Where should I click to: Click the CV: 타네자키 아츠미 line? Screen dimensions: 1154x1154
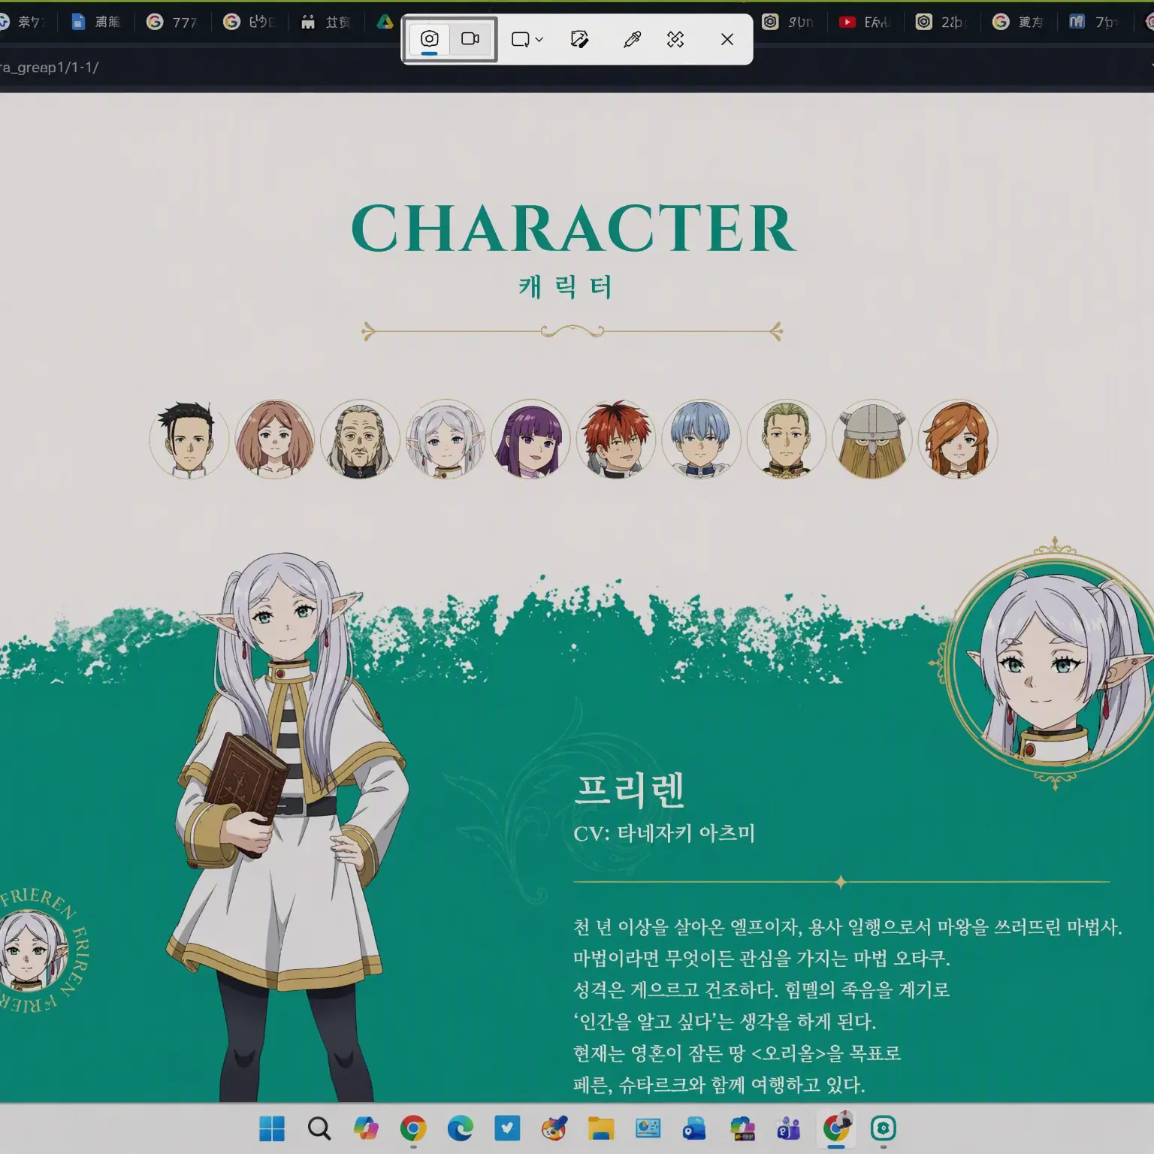[x=664, y=833]
